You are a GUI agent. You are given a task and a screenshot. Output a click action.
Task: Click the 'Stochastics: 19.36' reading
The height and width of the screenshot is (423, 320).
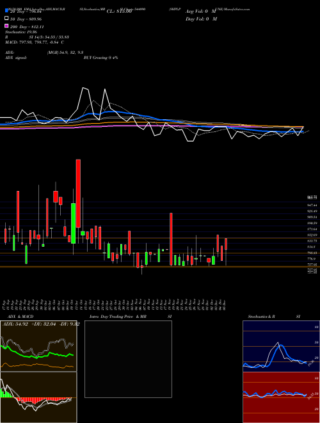22,32
